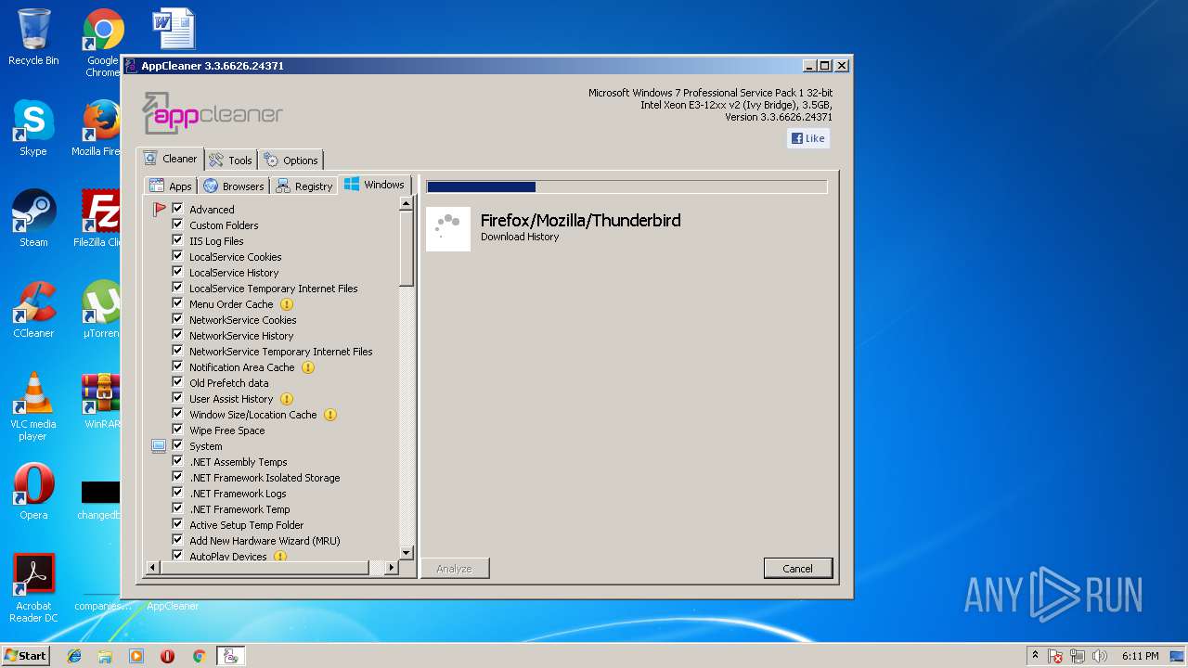Click the volume speaker tray icon
The width and height of the screenshot is (1188, 668).
tap(1100, 656)
